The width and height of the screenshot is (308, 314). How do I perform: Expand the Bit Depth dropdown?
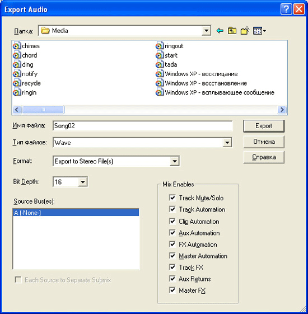point(82,182)
